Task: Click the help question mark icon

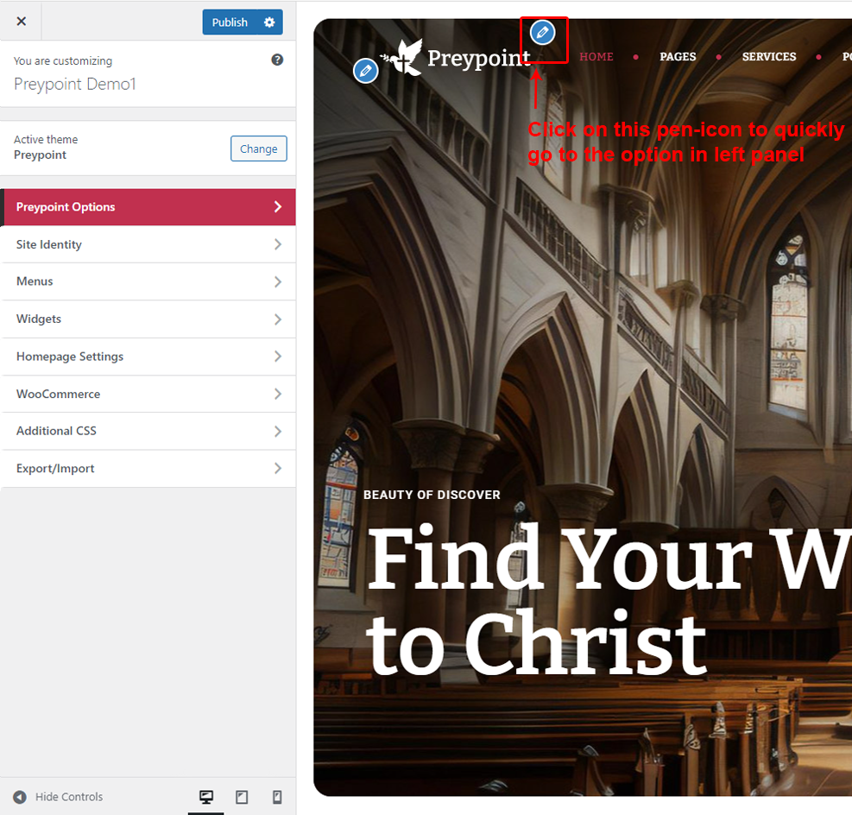Action: (x=277, y=60)
